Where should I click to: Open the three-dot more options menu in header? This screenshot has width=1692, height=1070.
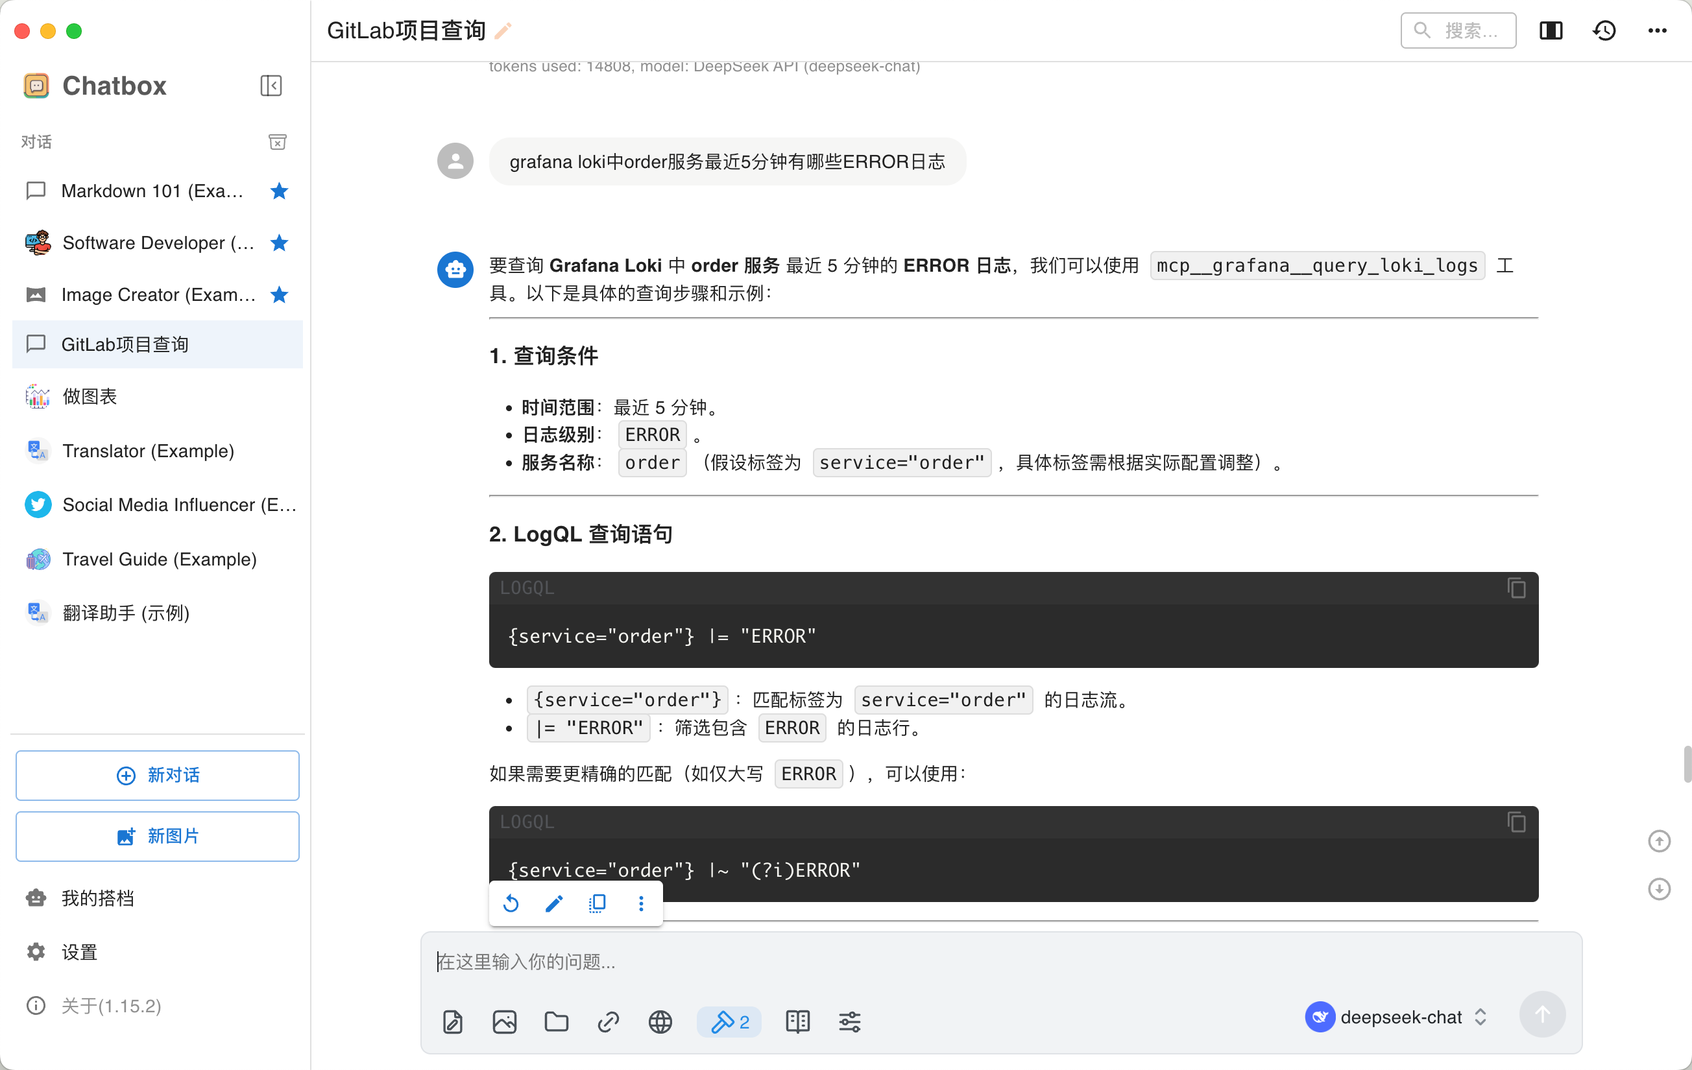point(1657,30)
